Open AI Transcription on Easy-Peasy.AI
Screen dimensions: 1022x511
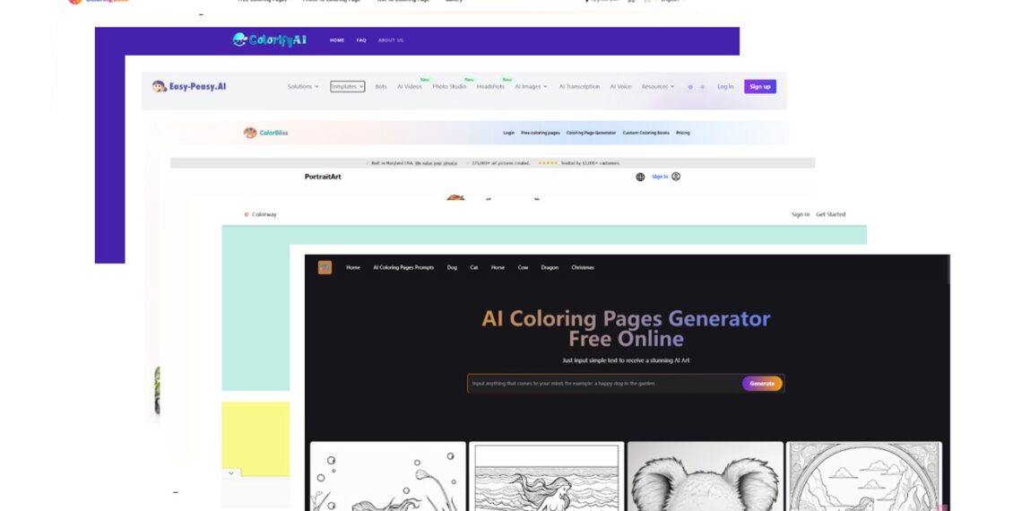579,87
